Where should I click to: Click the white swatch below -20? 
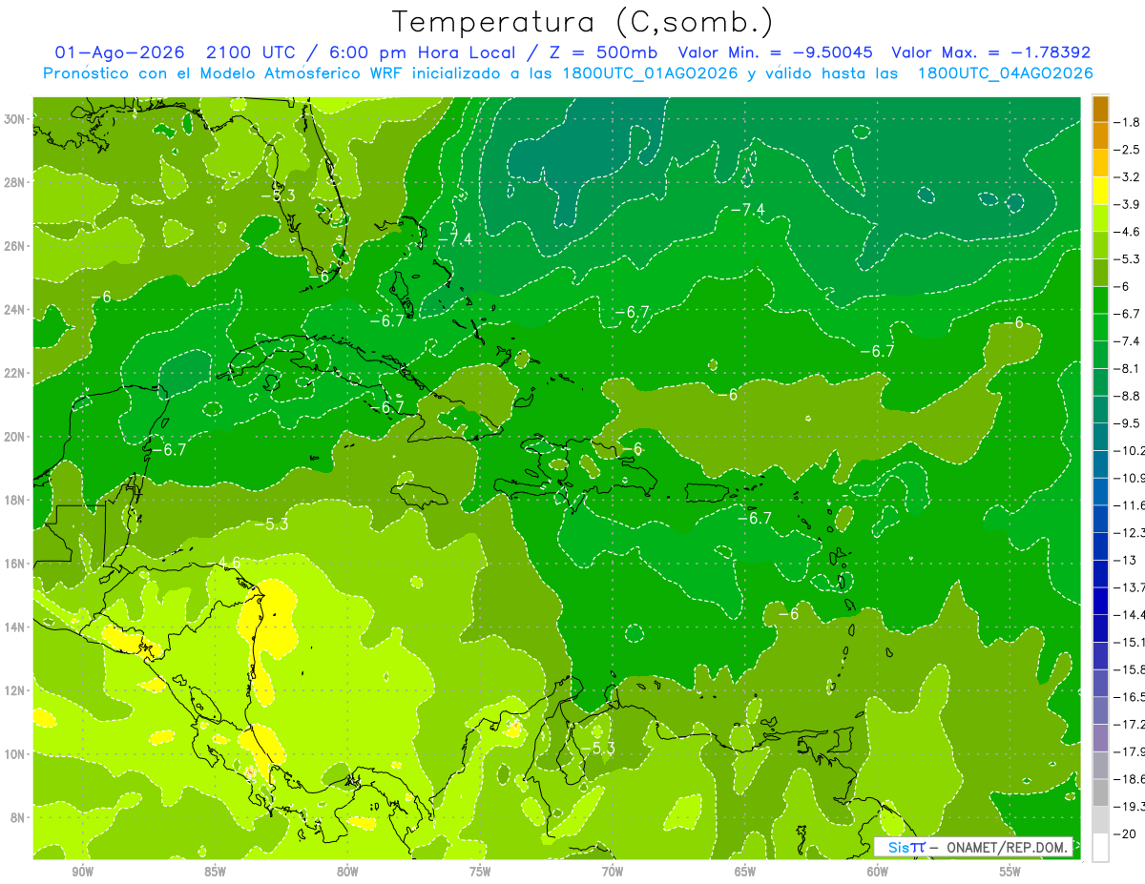pos(1100,848)
